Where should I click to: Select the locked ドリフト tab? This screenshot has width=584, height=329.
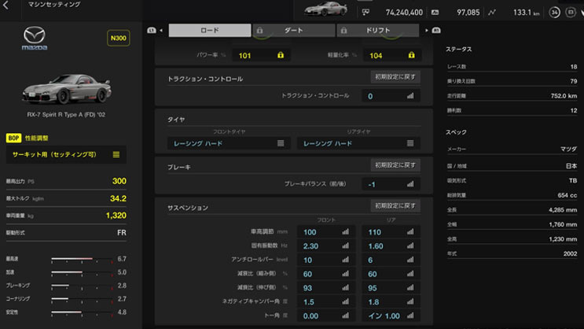tap(378, 31)
